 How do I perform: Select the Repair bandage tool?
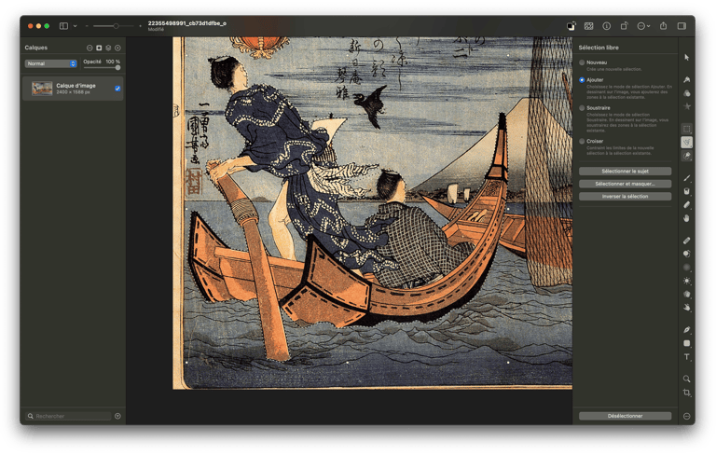coord(686,241)
